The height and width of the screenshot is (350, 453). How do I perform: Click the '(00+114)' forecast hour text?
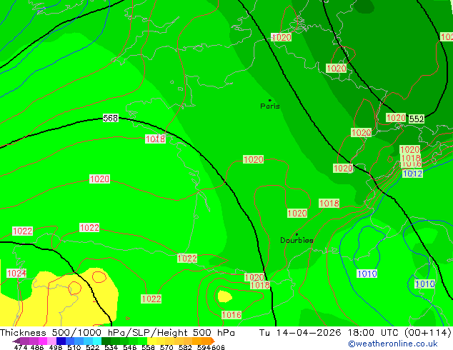click(428, 333)
